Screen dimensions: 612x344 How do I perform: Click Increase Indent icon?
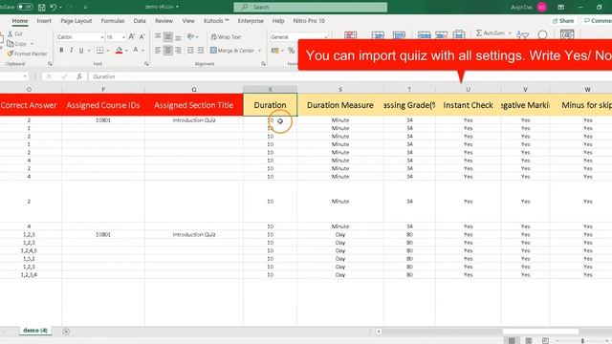201,51
